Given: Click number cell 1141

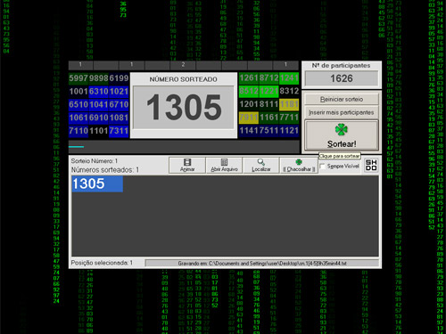Looking at the screenshot, I should click(249, 130).
